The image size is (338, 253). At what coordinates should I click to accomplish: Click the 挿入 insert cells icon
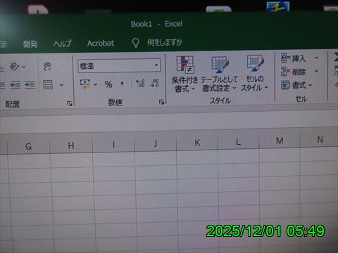pos(286,58)
